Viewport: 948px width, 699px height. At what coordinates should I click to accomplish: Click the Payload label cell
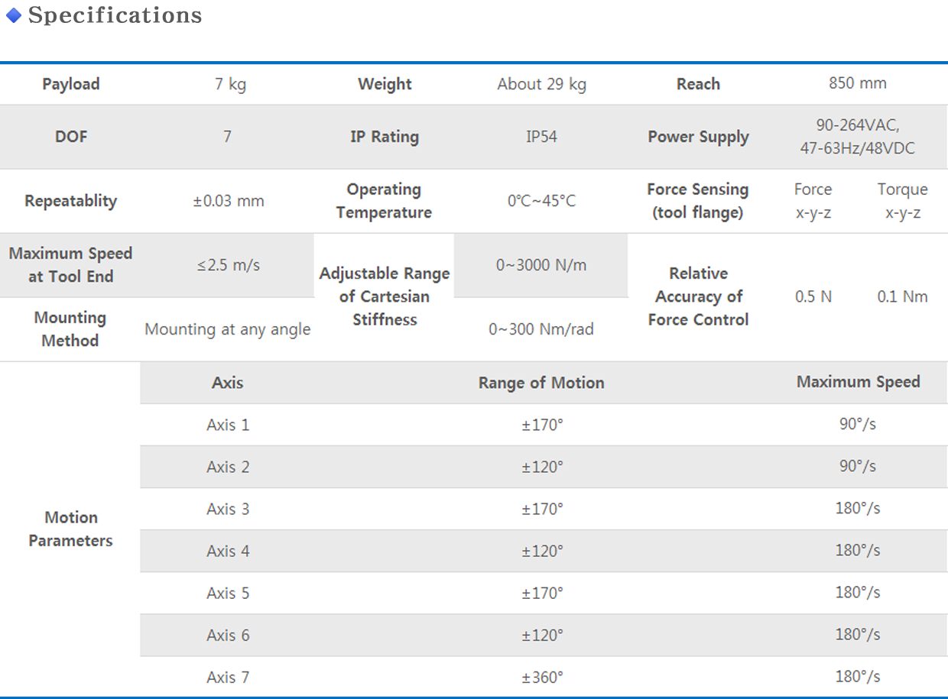point(71,84)
